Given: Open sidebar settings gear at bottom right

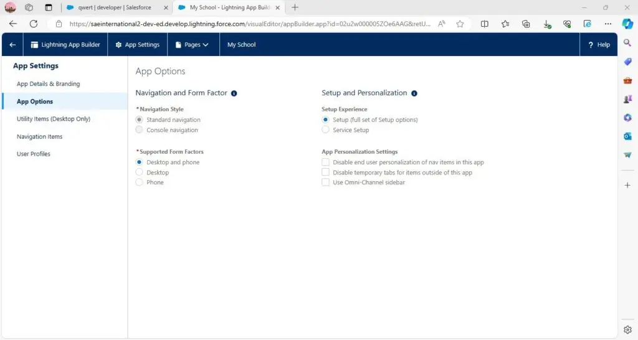Looking at the screenshot, I should (627, 329).
